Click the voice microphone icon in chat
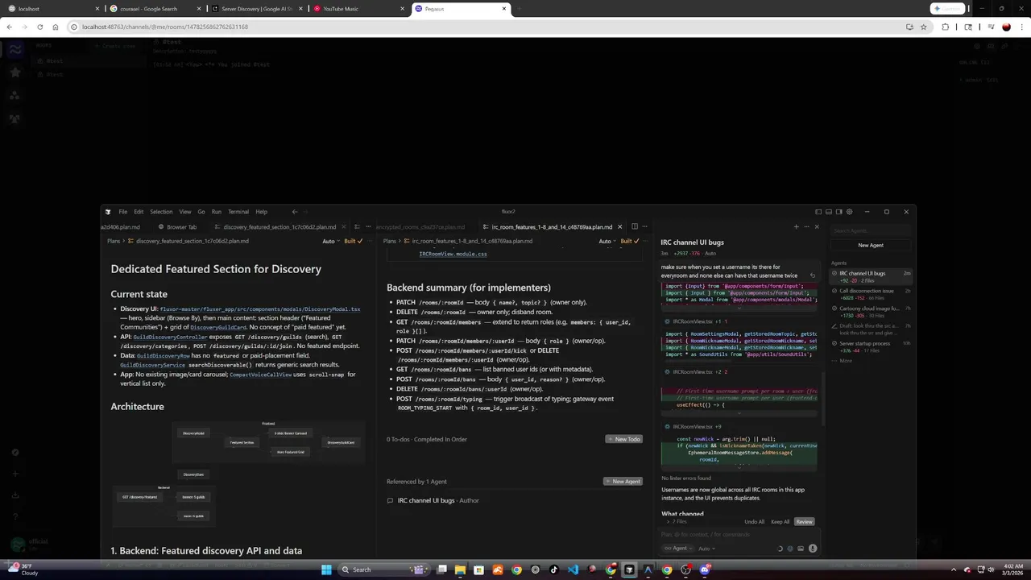Viewport: 1031px width, 580px height. 813,549
